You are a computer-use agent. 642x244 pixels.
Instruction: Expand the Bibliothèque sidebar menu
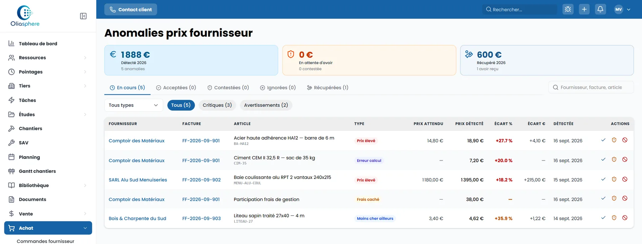point(48,185)
